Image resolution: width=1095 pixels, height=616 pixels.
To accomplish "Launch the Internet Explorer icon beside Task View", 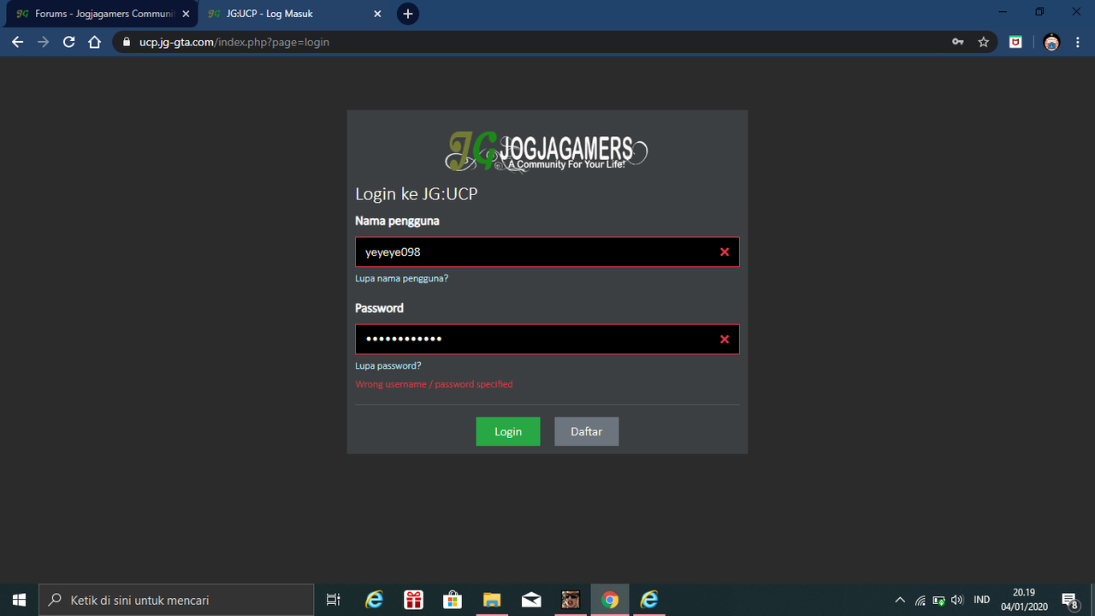I will (x=374, y=600).
